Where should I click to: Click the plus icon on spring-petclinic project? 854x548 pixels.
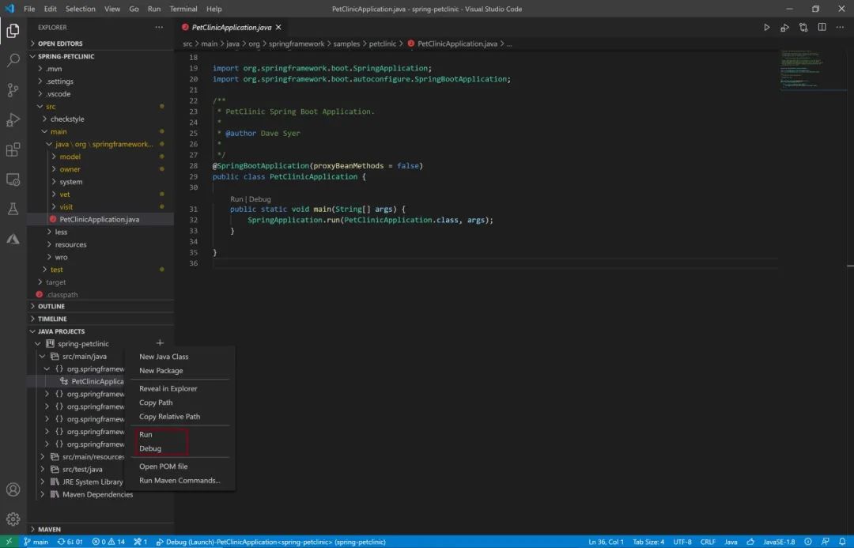point(160,343)
